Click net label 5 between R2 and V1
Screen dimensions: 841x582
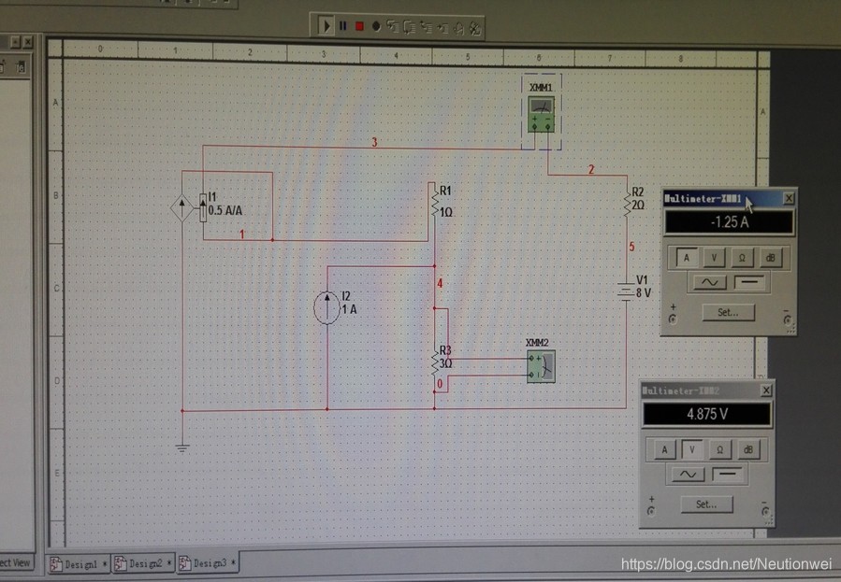pyautogui.click(x=631, y=247)
